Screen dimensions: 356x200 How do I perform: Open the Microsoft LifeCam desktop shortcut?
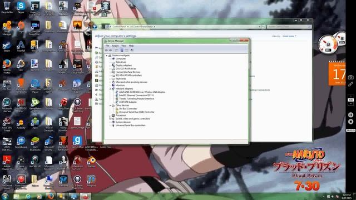pyautogui.click(x=7, y=105)
